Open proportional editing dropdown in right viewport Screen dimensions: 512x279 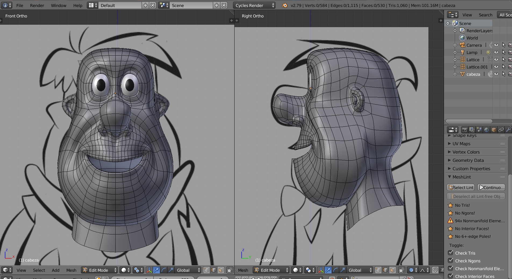(x=413, y=270)
